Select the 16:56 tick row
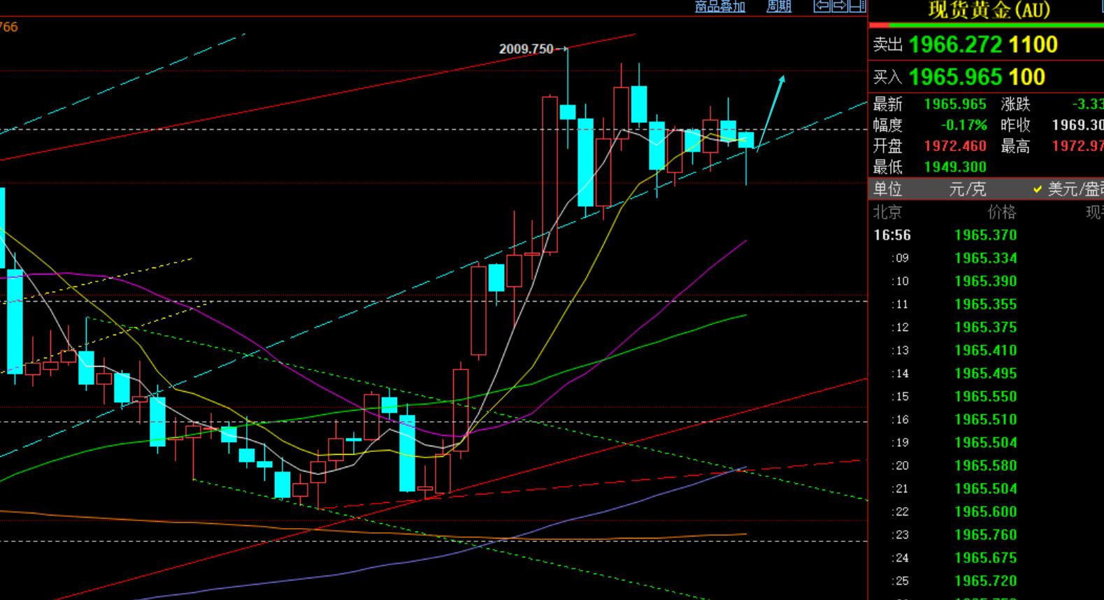Viewport: 1104px width, 600px height. pyautogui.click(x=986, y=235)
